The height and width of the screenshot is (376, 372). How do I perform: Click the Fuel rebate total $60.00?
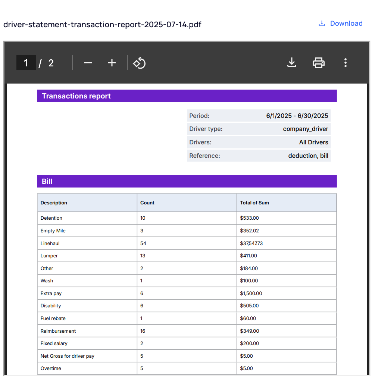(x=248, y=319)
